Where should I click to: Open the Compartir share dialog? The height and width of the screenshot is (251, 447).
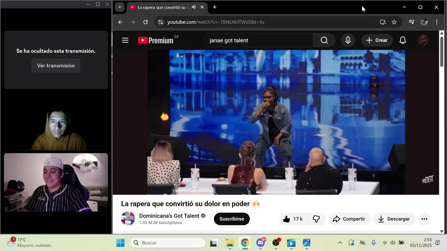[350, 219]
